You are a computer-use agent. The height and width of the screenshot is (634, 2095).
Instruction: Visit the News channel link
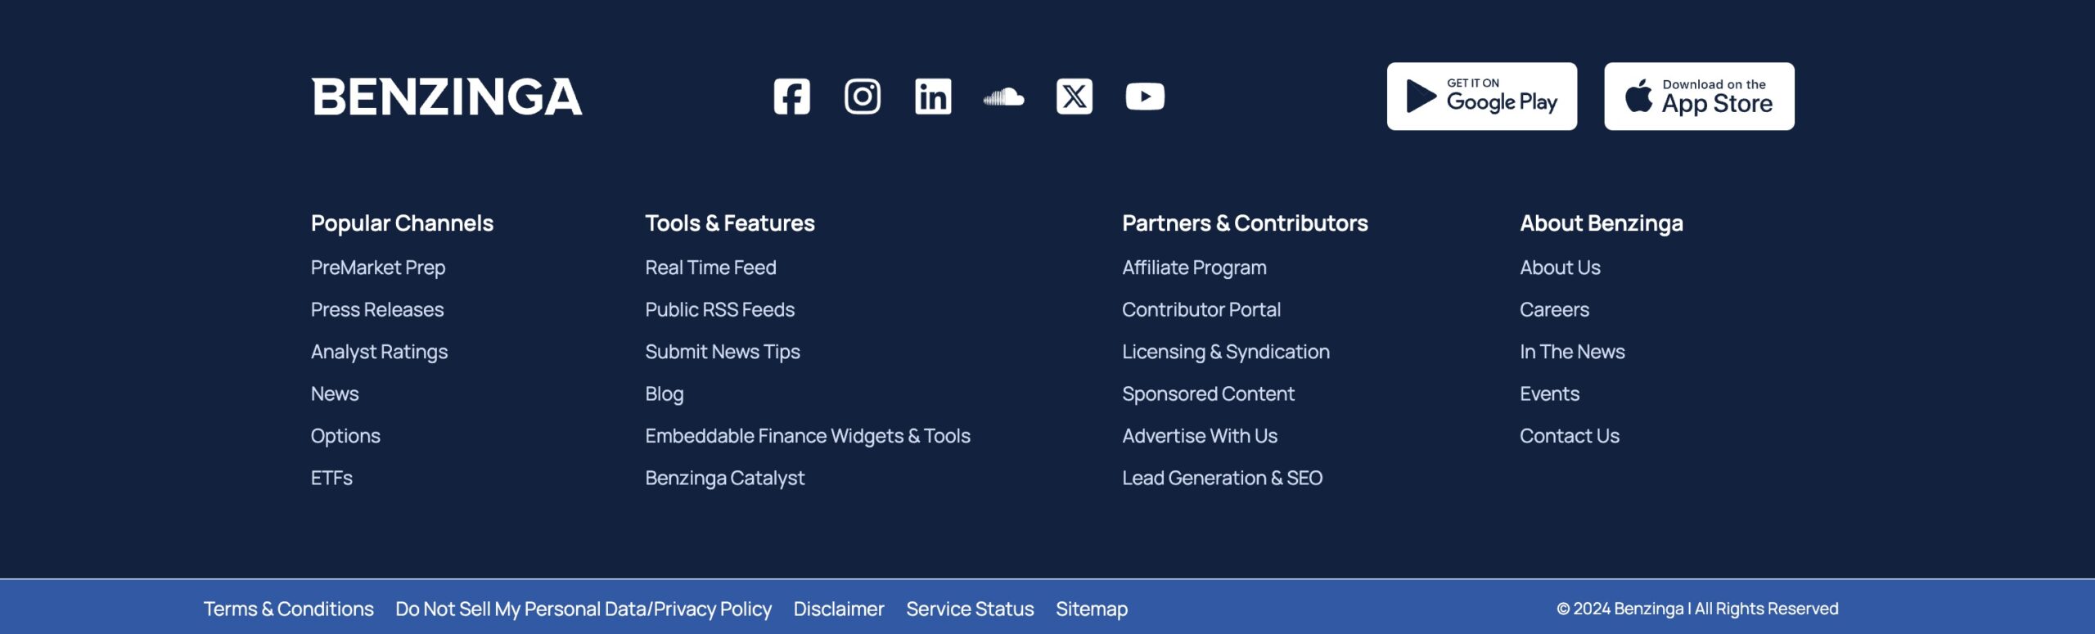pyautogui.click(x=335, y=393)
